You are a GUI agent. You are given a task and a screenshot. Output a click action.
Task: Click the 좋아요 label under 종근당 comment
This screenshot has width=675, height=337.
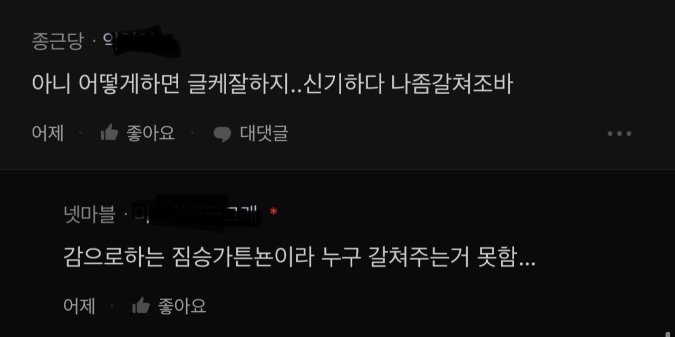150,133
